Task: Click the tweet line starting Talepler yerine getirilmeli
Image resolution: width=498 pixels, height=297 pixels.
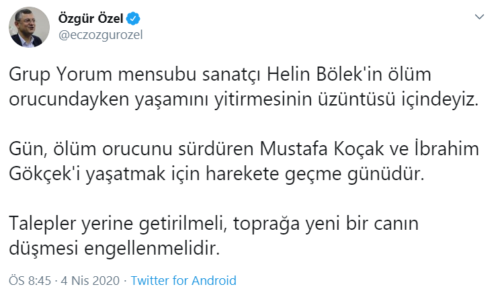Action: pyautogui.click(x=212, y=222)
